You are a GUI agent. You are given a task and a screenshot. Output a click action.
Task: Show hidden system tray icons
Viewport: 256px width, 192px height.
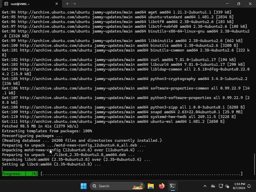point(205,186)
